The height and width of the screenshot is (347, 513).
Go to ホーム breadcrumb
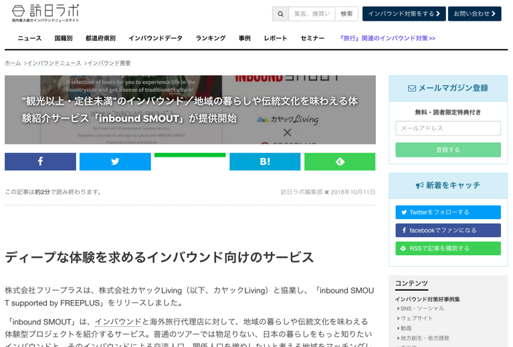click(x=13, y=63)
